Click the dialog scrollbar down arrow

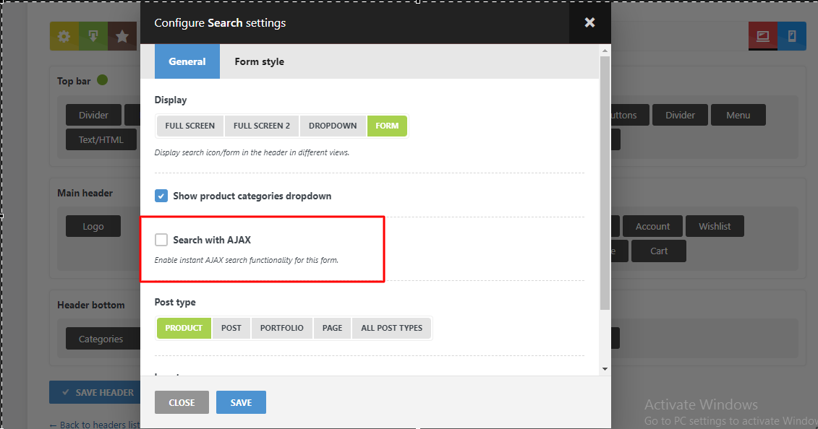point(605,369)
